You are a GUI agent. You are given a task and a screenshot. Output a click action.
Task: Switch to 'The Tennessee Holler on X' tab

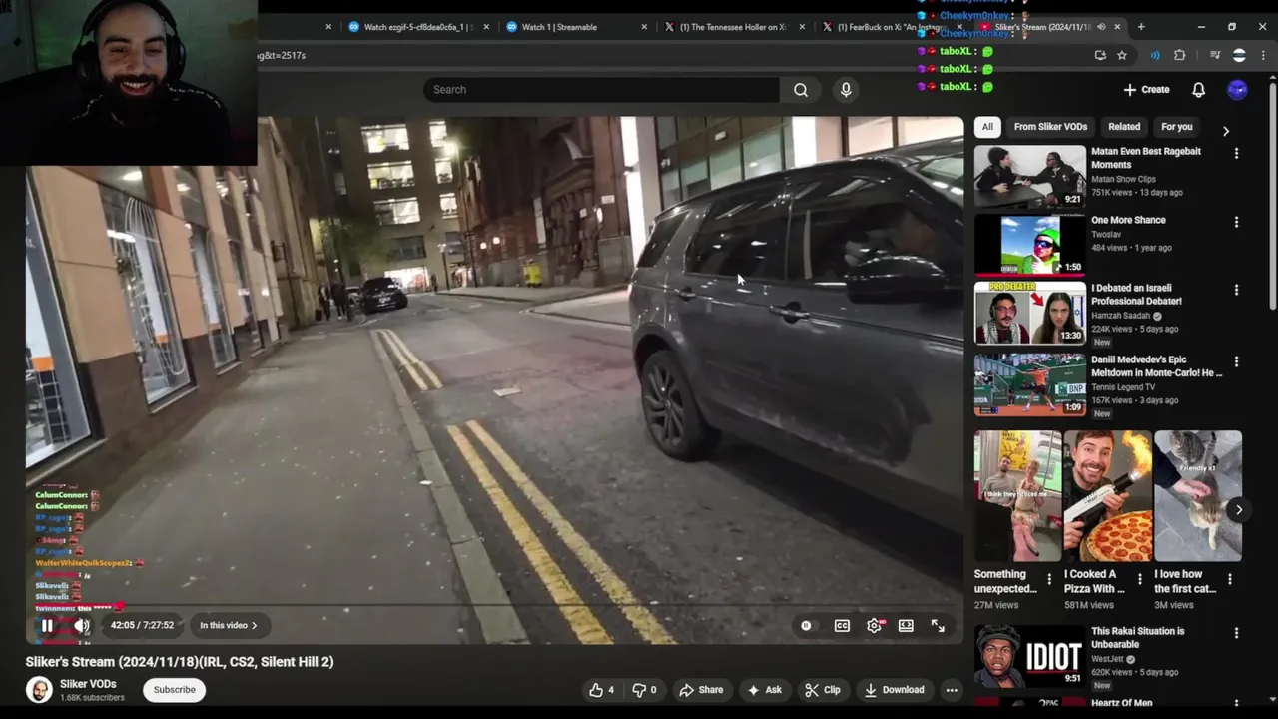tap(735, 27)
